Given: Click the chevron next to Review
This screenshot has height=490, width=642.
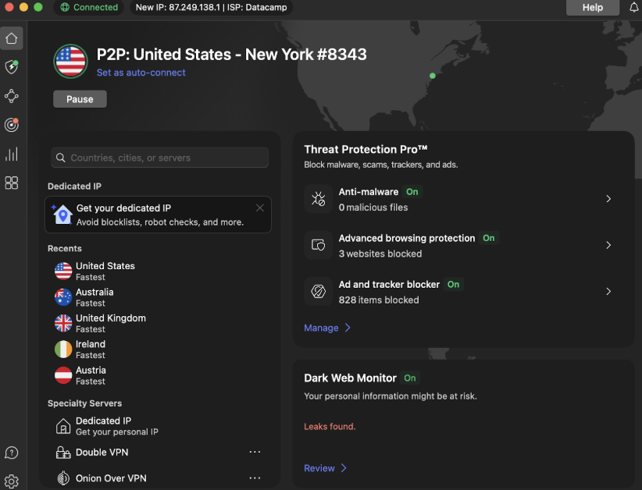Looking at the screenshot, I should (x=344, y=468).
